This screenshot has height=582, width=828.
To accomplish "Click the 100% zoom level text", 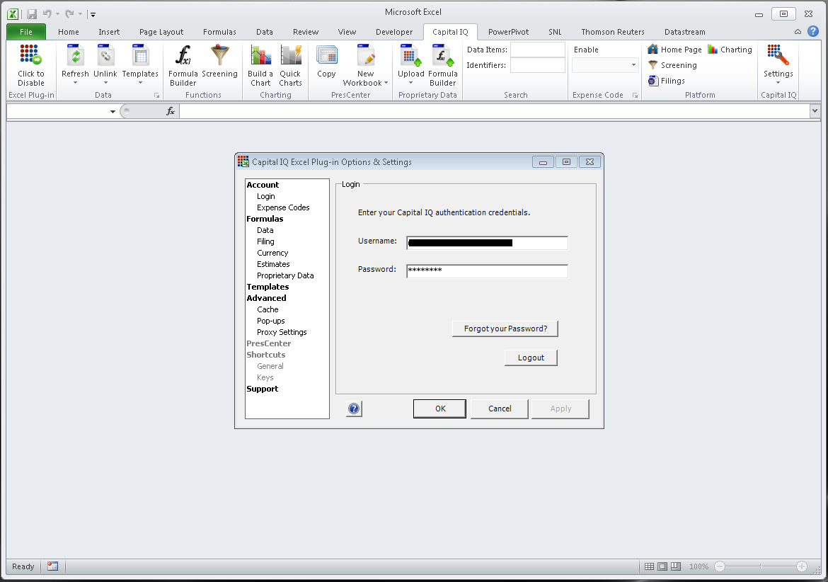I will [x=698, y=566].
